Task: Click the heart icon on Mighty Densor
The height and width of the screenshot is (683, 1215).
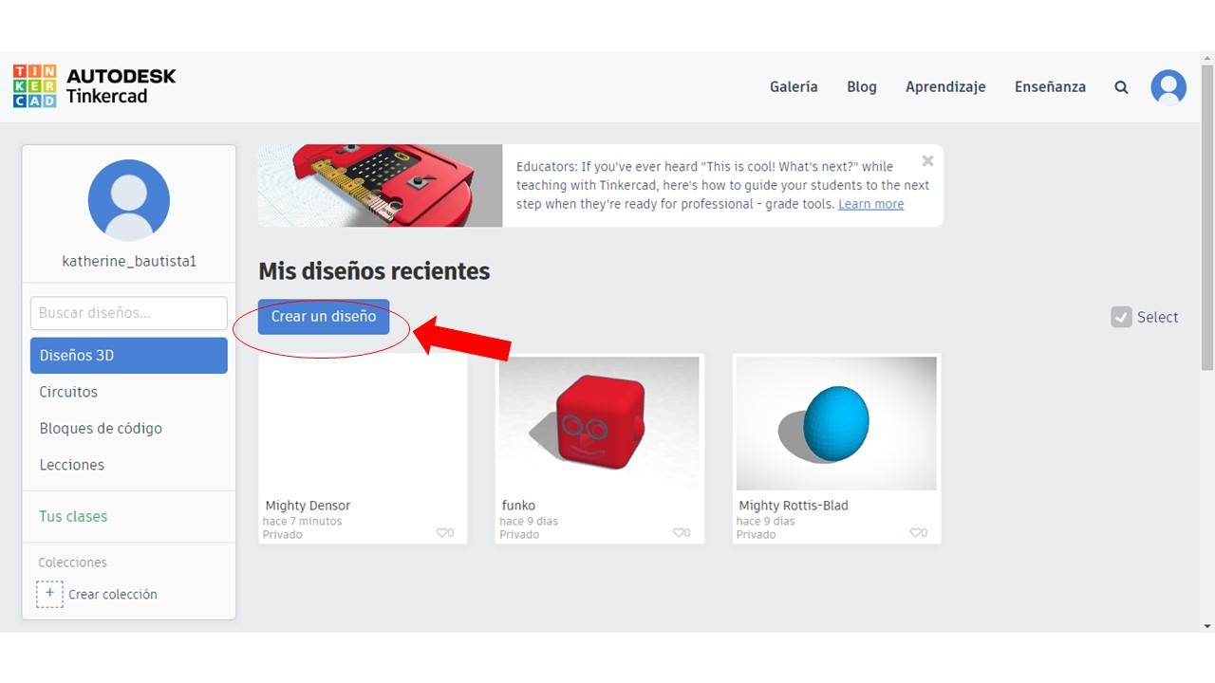Action: [x=442, y=533]
